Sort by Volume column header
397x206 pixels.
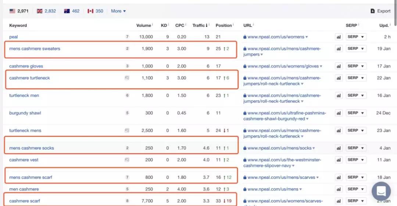tap(144, 25)
